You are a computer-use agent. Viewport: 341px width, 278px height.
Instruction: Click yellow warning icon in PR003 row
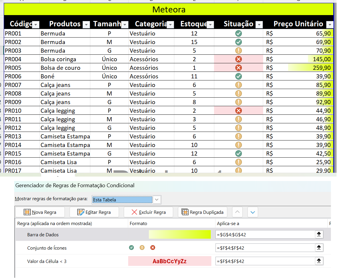tap(239, 51)
